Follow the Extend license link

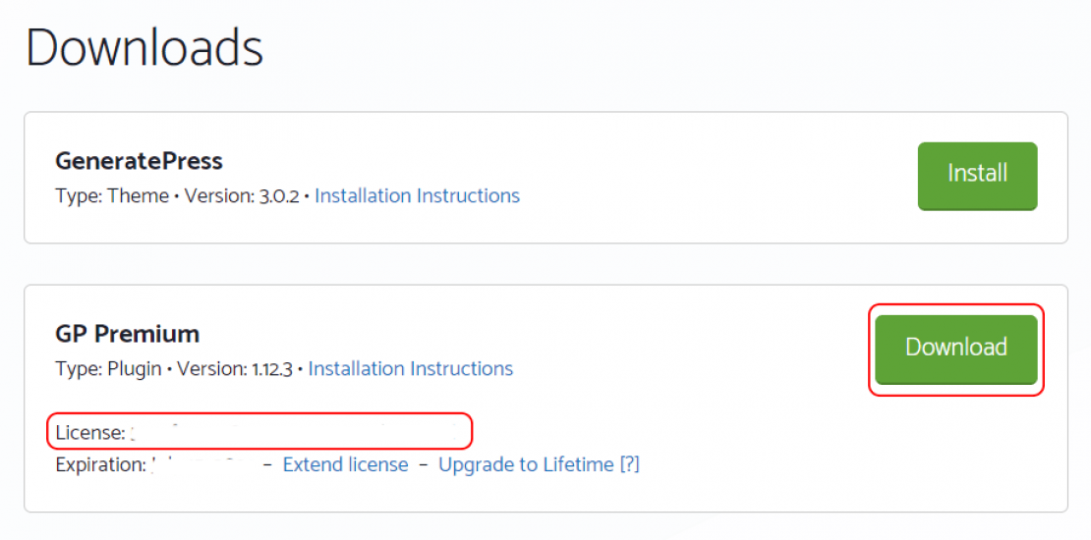[x=345, y=464]
